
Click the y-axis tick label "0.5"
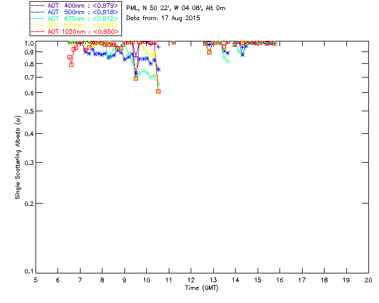(29, 111)
